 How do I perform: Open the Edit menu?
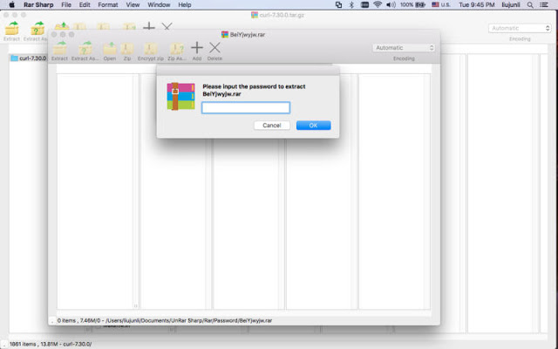85,5
